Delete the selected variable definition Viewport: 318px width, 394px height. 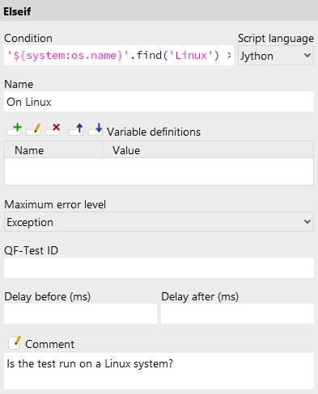(53, 129)
